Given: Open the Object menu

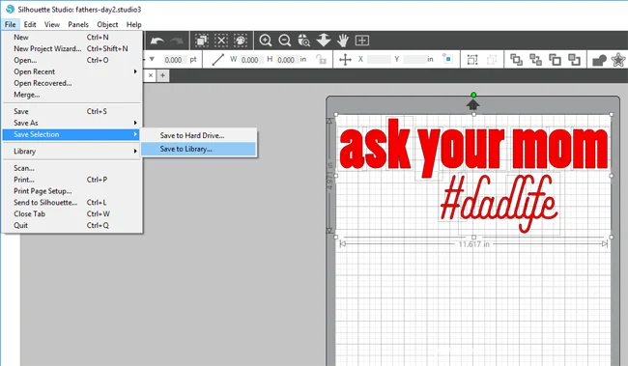Looking at the screenshot, I should (x=107, y=24).
